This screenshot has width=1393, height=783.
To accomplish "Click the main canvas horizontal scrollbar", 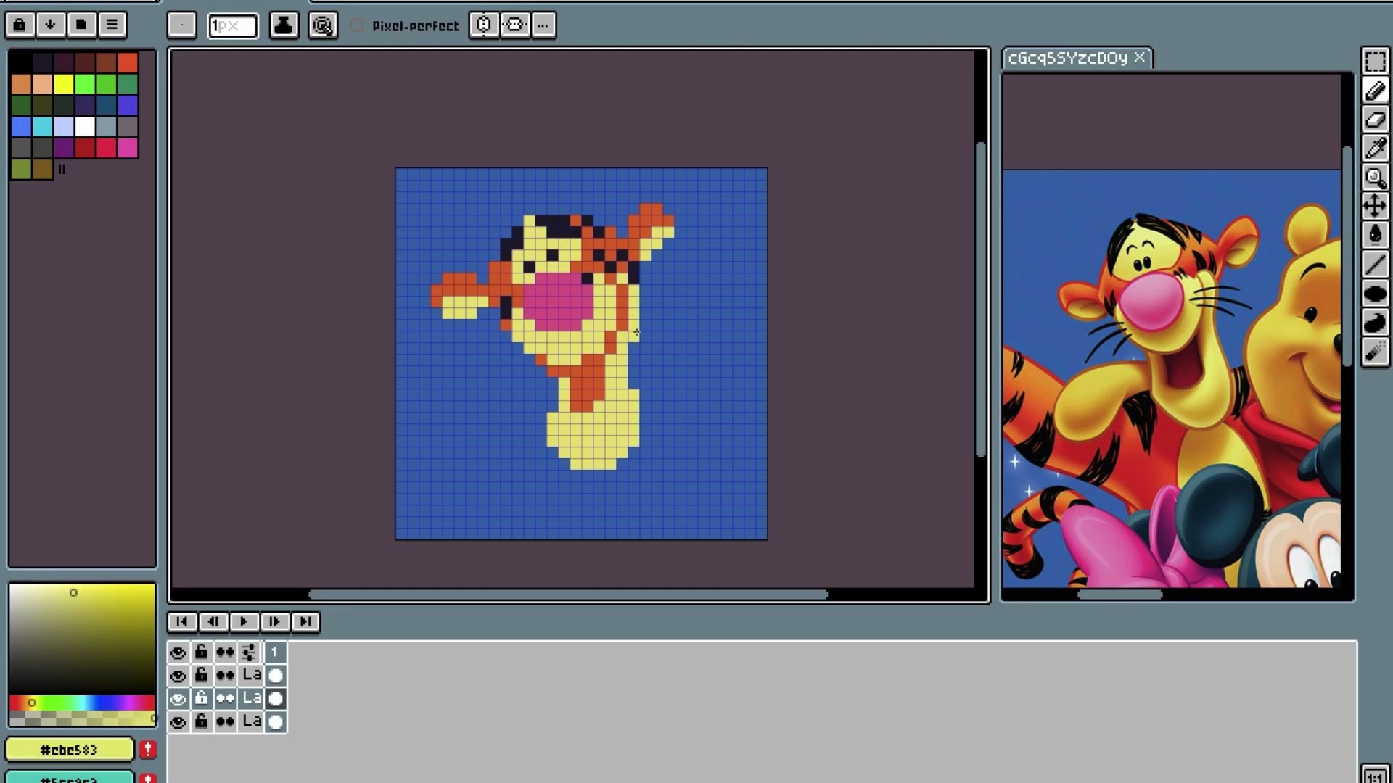I will (x=568, y=594).
